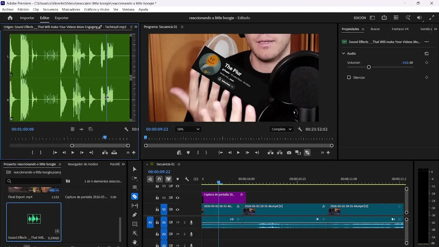Collapse the Audio section
Image resolution: width=439 pixels, height=247 pixels.
click(x=343, y=54)
